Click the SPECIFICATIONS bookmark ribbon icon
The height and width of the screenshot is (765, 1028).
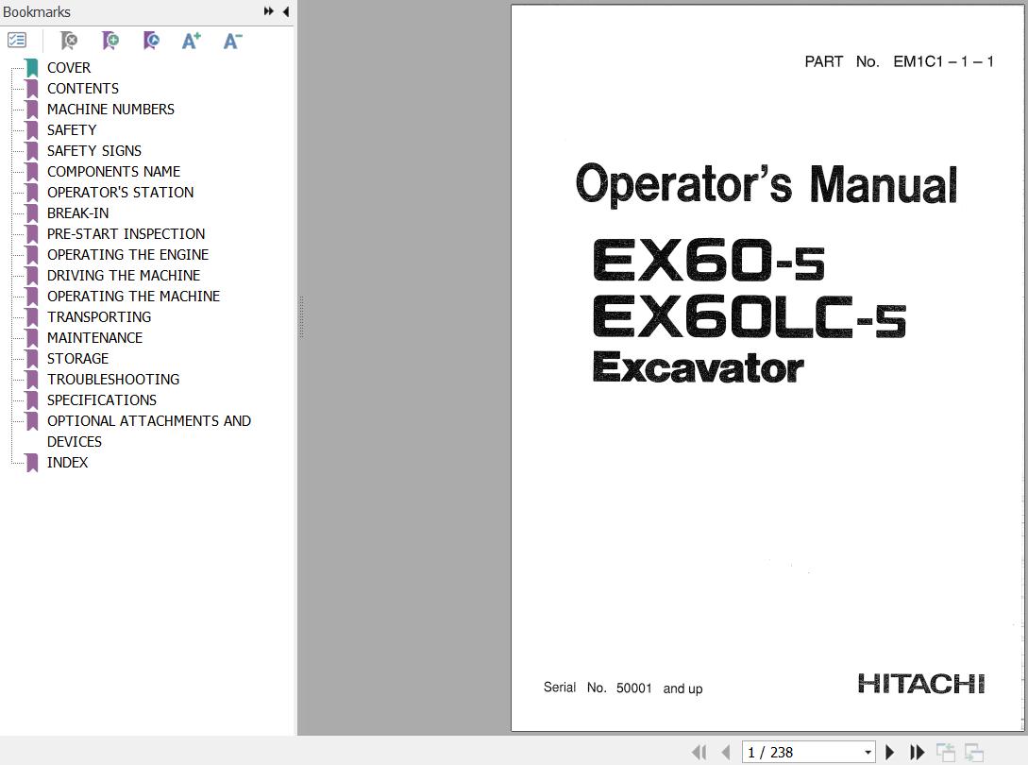(x=32, y=400)
